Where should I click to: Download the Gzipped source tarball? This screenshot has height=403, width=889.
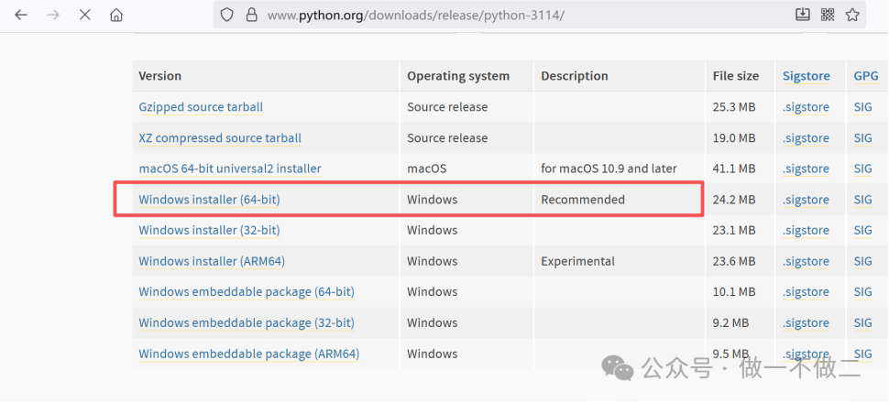point(201,107)
